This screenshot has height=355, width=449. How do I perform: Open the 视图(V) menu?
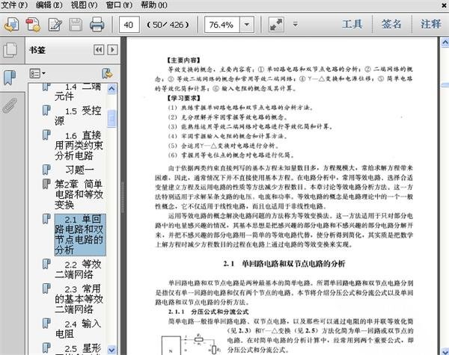(84, 5)
